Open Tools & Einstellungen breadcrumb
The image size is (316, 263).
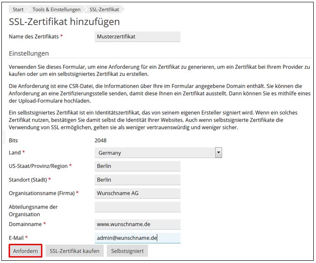(56, 10)
